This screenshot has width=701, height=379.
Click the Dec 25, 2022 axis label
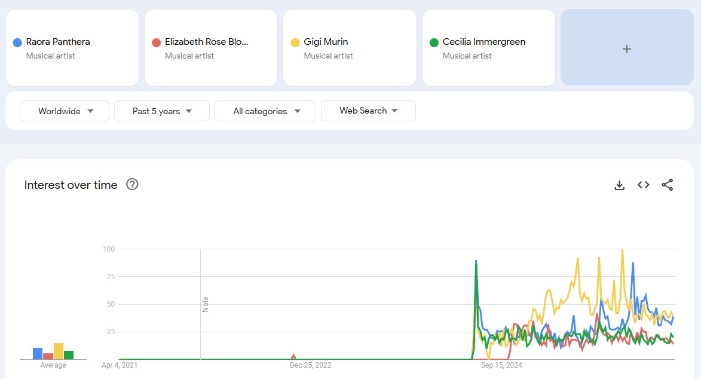(311, 365)
